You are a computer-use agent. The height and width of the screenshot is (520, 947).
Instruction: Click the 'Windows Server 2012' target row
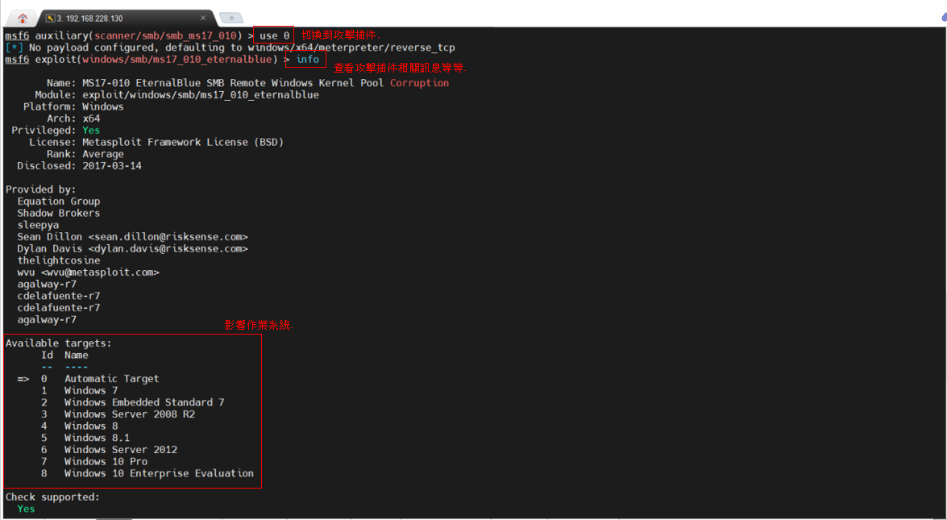tap(109, 449)
